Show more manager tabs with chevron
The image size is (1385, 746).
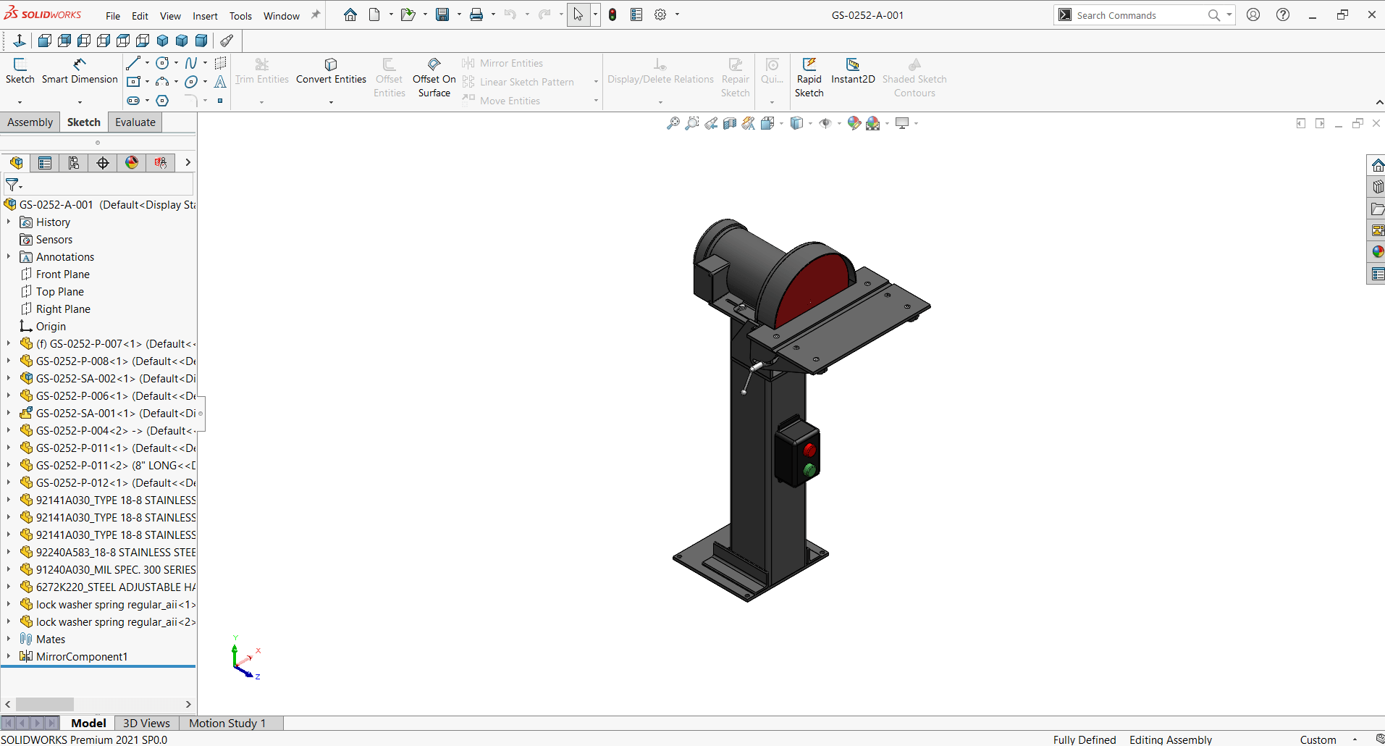point(188,162)
